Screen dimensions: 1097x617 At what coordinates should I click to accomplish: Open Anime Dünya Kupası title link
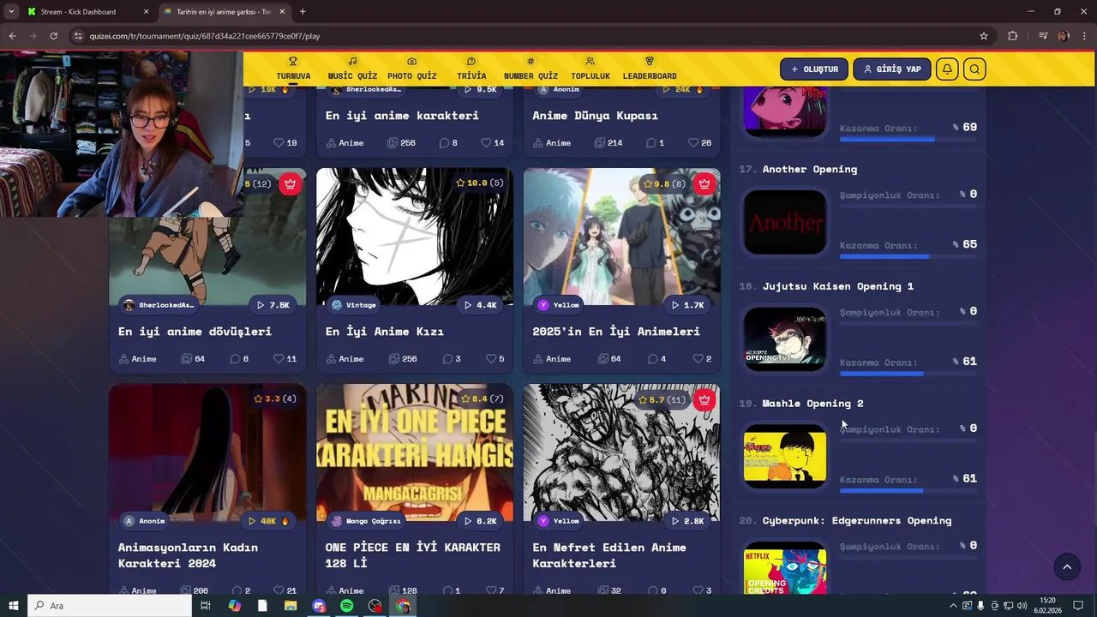click(x=595, y=115)
